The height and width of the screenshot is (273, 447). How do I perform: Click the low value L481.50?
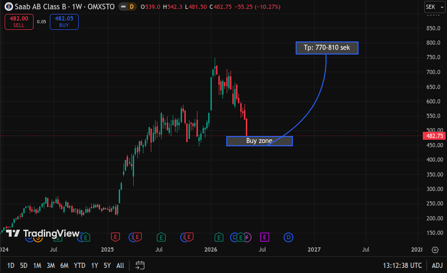[196, 7]
